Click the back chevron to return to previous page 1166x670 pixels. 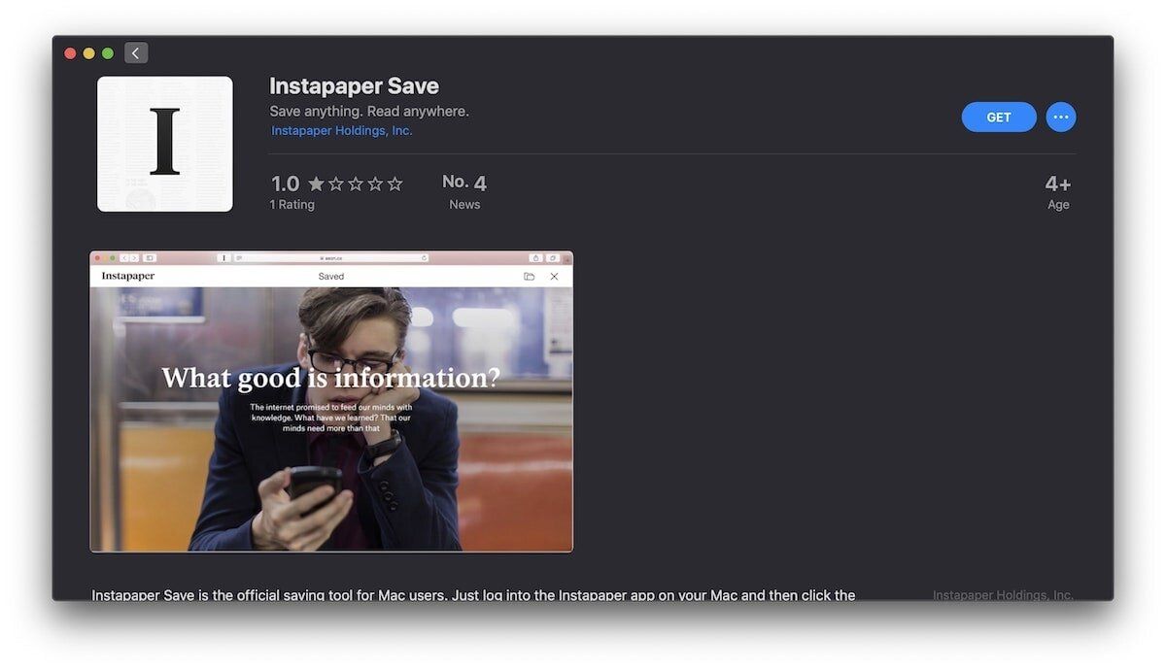(135, 52)
